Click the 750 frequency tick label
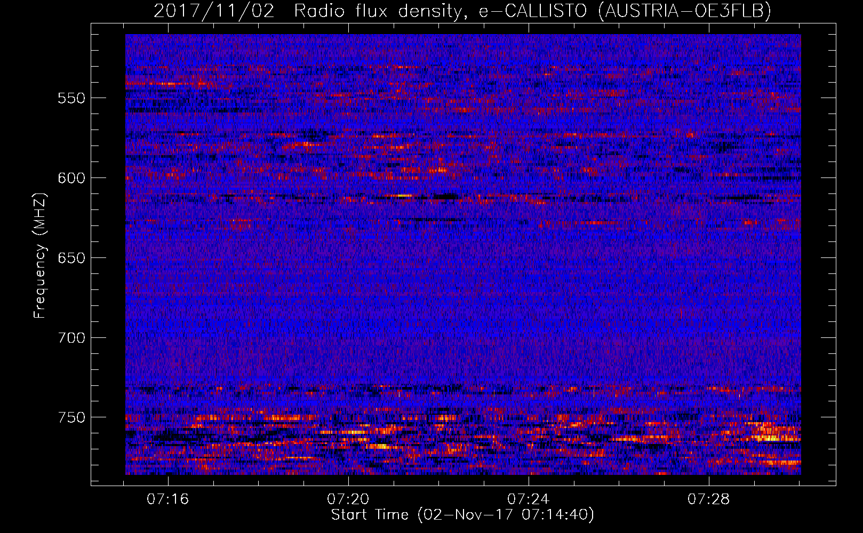The height and width of the screenshot is (533, 863). tap(71, 417)
